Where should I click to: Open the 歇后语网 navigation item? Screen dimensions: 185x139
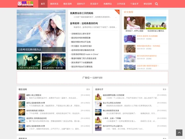click(x=68, y=4)
